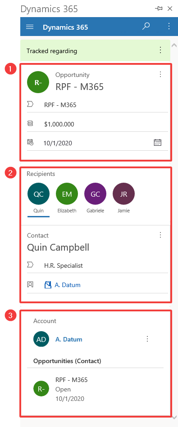
Task: Open Opportunity card more options menu
Action: (160, 74)
